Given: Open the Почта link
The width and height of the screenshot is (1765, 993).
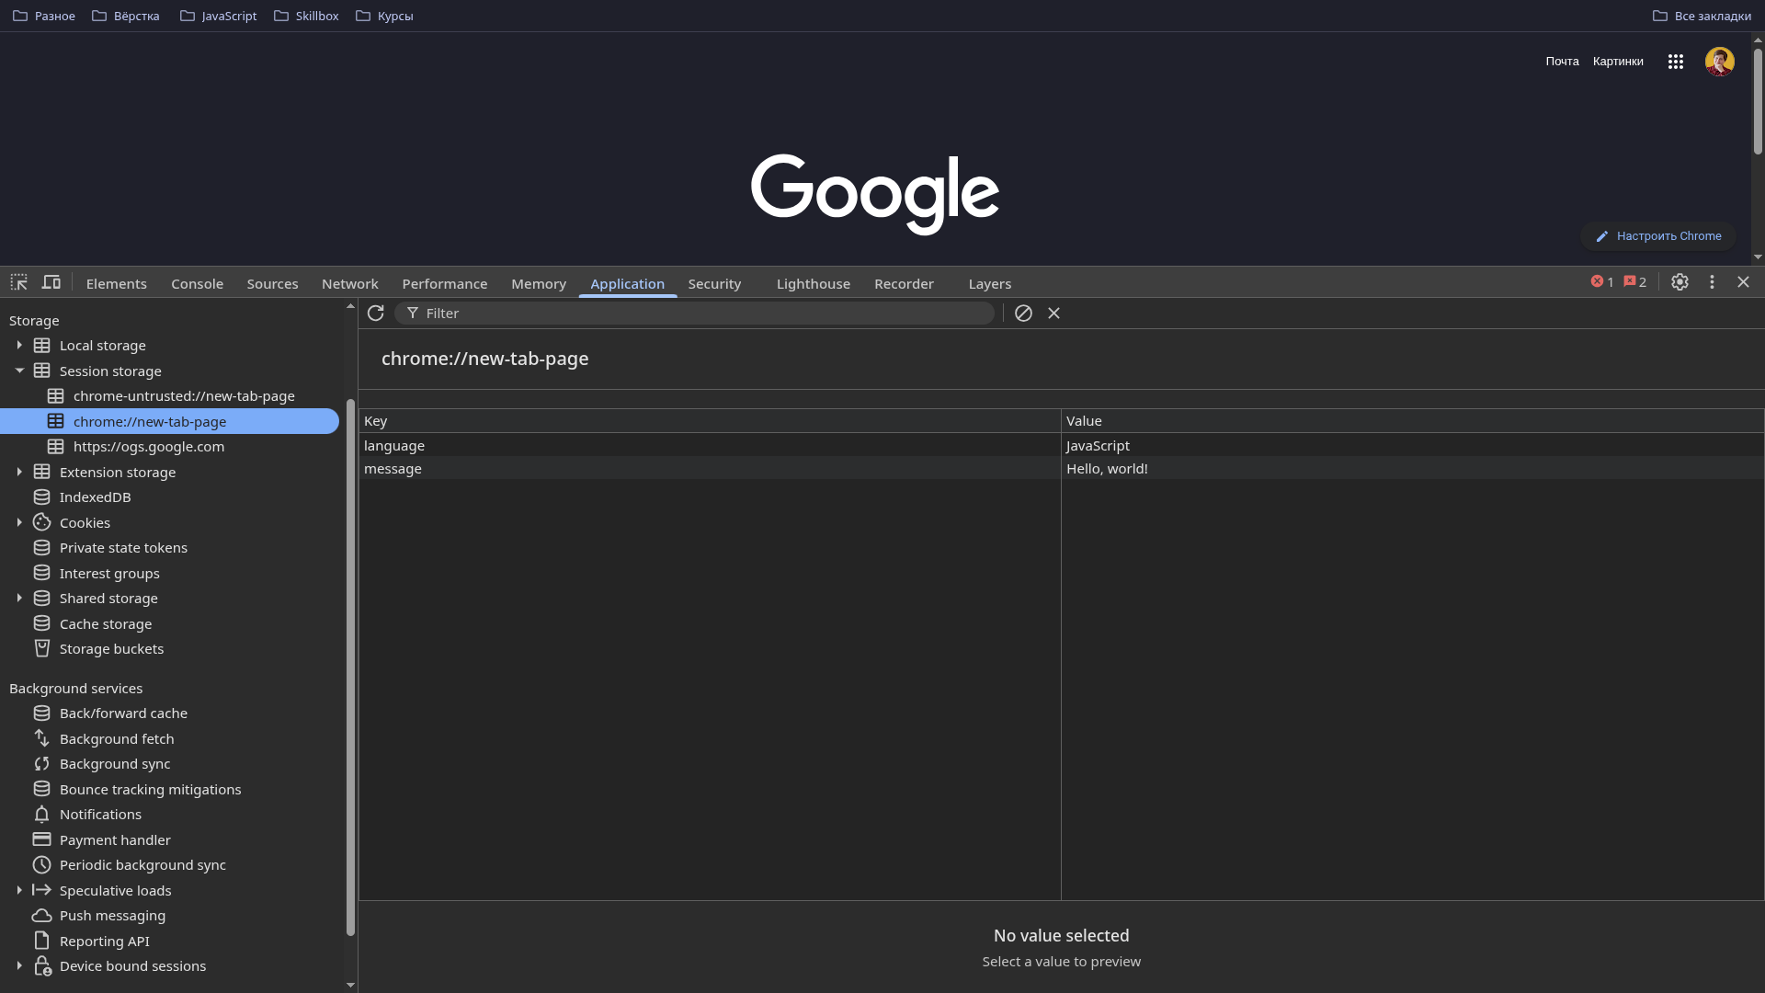Looking at the screenshot, I should click(x=1562, y=62).
